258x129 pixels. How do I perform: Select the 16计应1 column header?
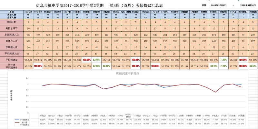[x=28, y=11]
